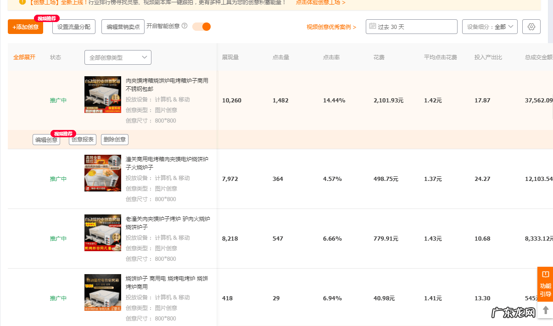Click the first creative's product thumbnail
This screenshot has width=553, height=326.
(x=102, y=95)
